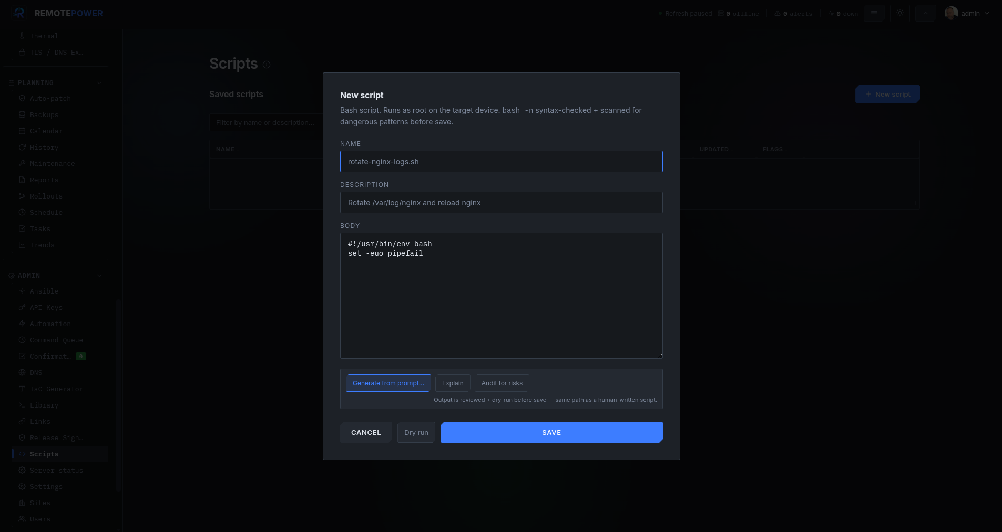Click the offline server icon in top bar
1002x532 pixels.
tap(721, 14)
